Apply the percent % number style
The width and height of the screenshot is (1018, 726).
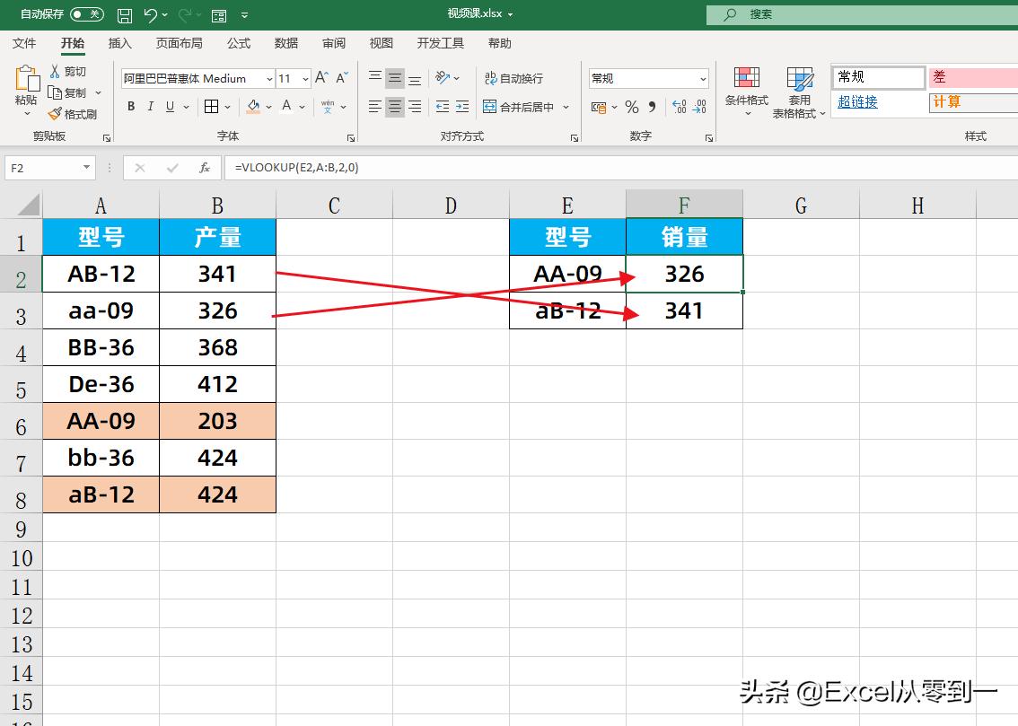click(631, 107)
